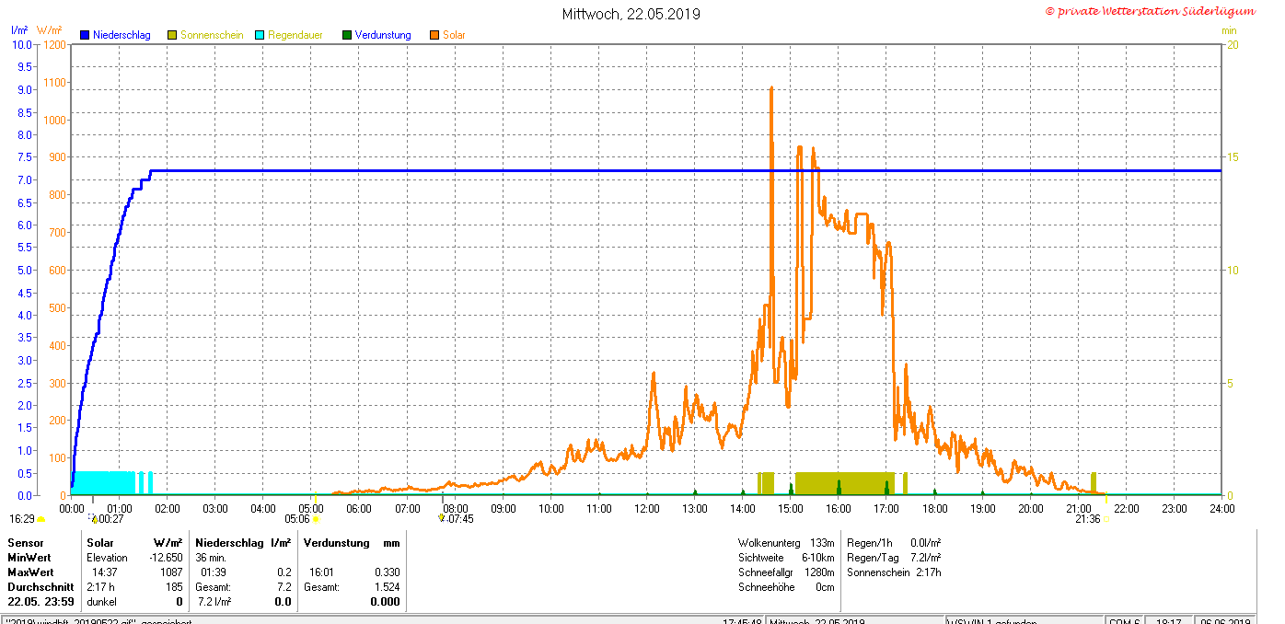Viewport: 1285px width, 624px height.
Task: Click the 24:00 label on the time axis
Action: coord(1222,508)
